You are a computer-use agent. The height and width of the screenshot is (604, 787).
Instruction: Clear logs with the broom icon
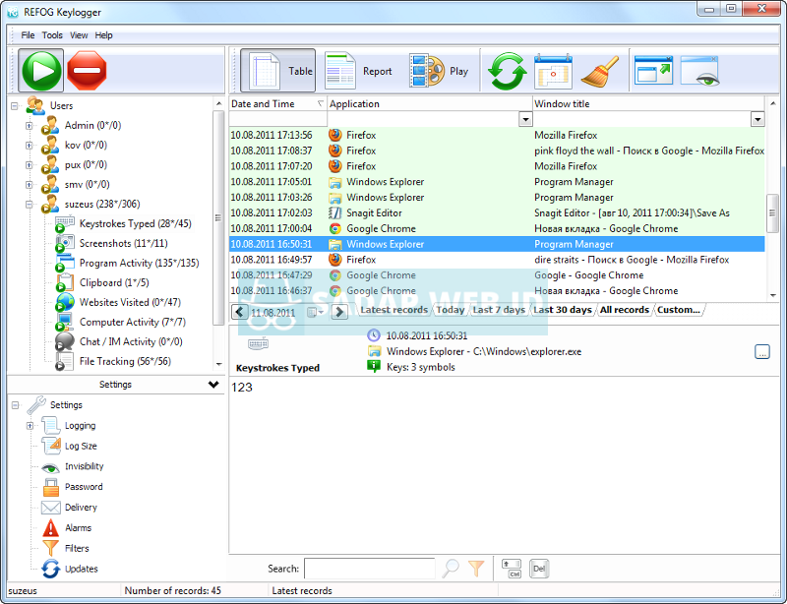click(x=600, y=71)
